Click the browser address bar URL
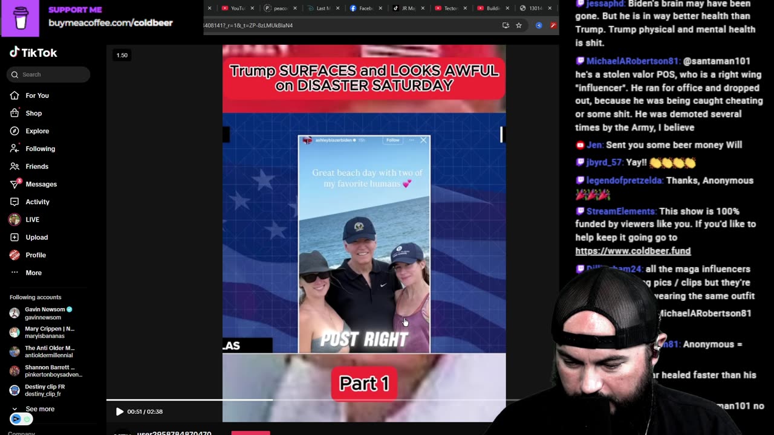 coord(249,25)
